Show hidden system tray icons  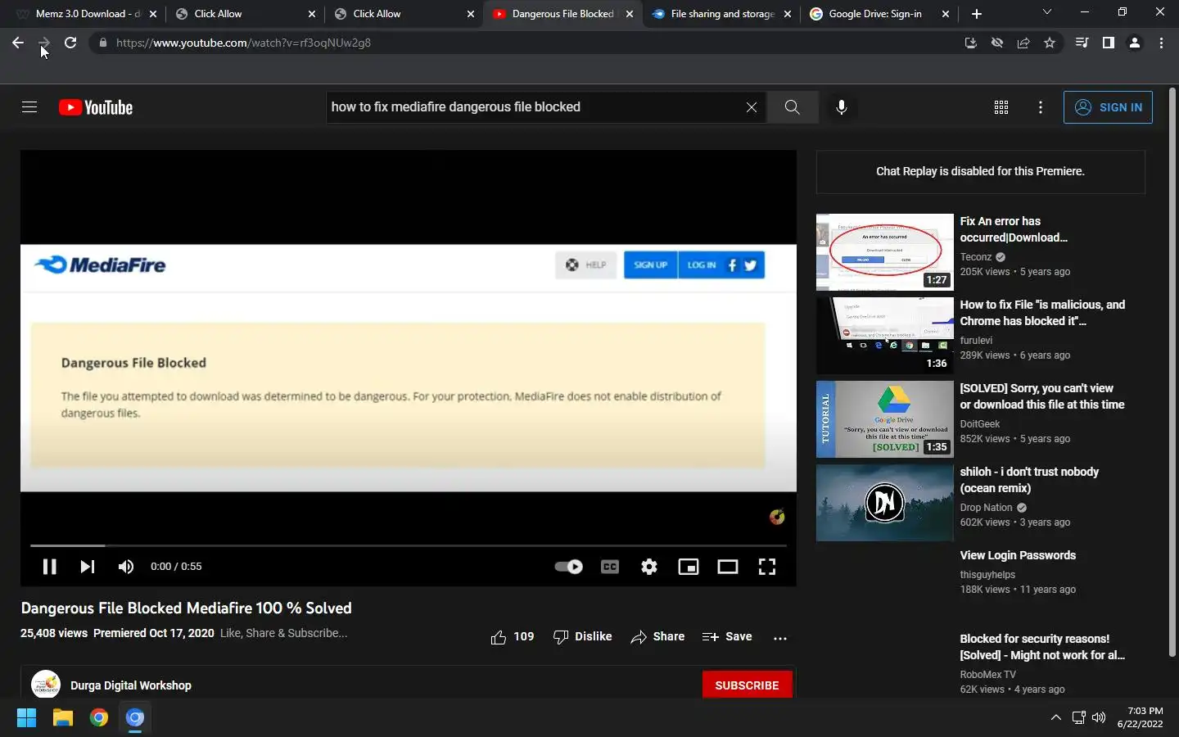[1055, 718]
